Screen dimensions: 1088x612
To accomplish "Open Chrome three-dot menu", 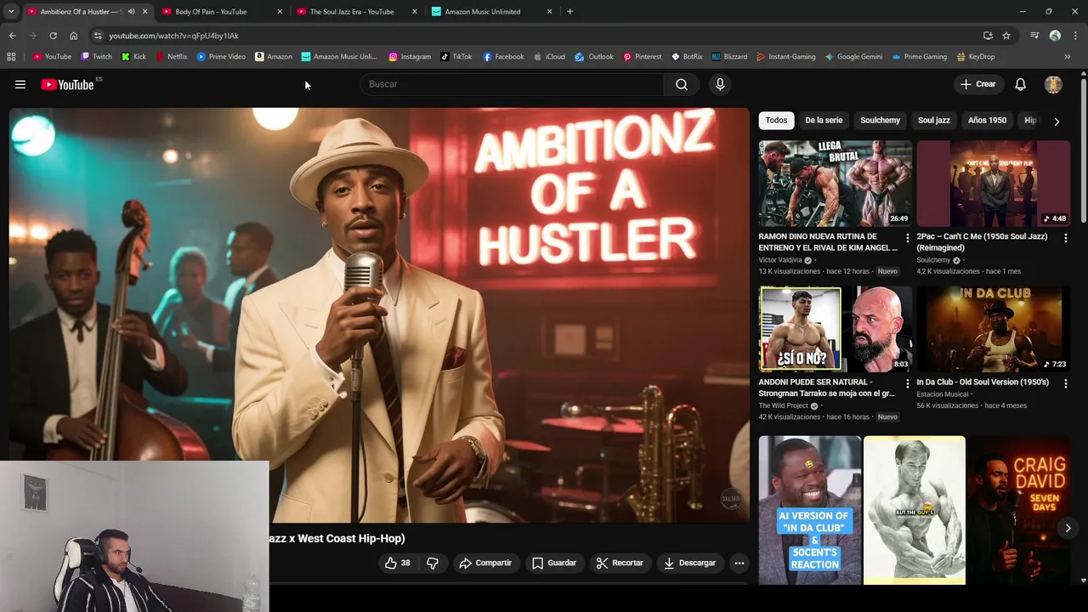I will point(1076,36).
